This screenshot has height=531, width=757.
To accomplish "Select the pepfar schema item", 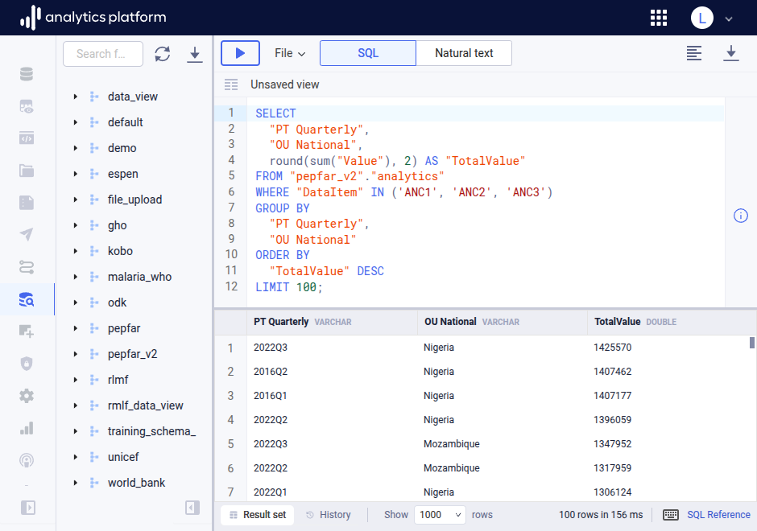I will (x=124, y=328).
